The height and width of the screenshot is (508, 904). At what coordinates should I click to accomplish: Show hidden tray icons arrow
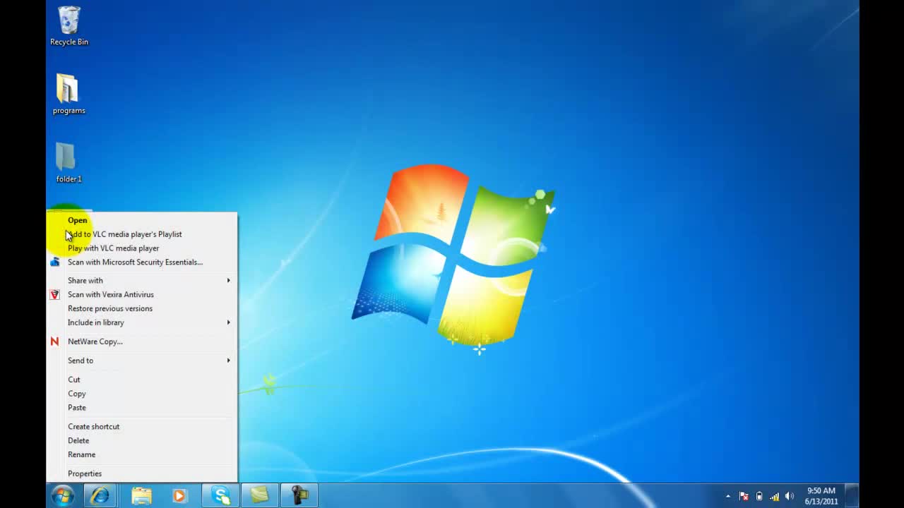pos(728,496)
